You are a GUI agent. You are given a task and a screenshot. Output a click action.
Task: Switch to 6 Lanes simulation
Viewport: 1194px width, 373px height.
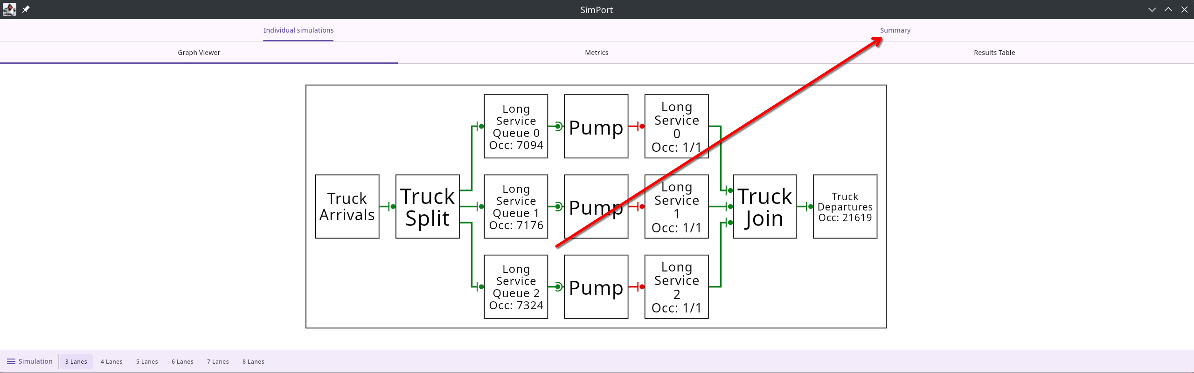[x=182, y=361]
